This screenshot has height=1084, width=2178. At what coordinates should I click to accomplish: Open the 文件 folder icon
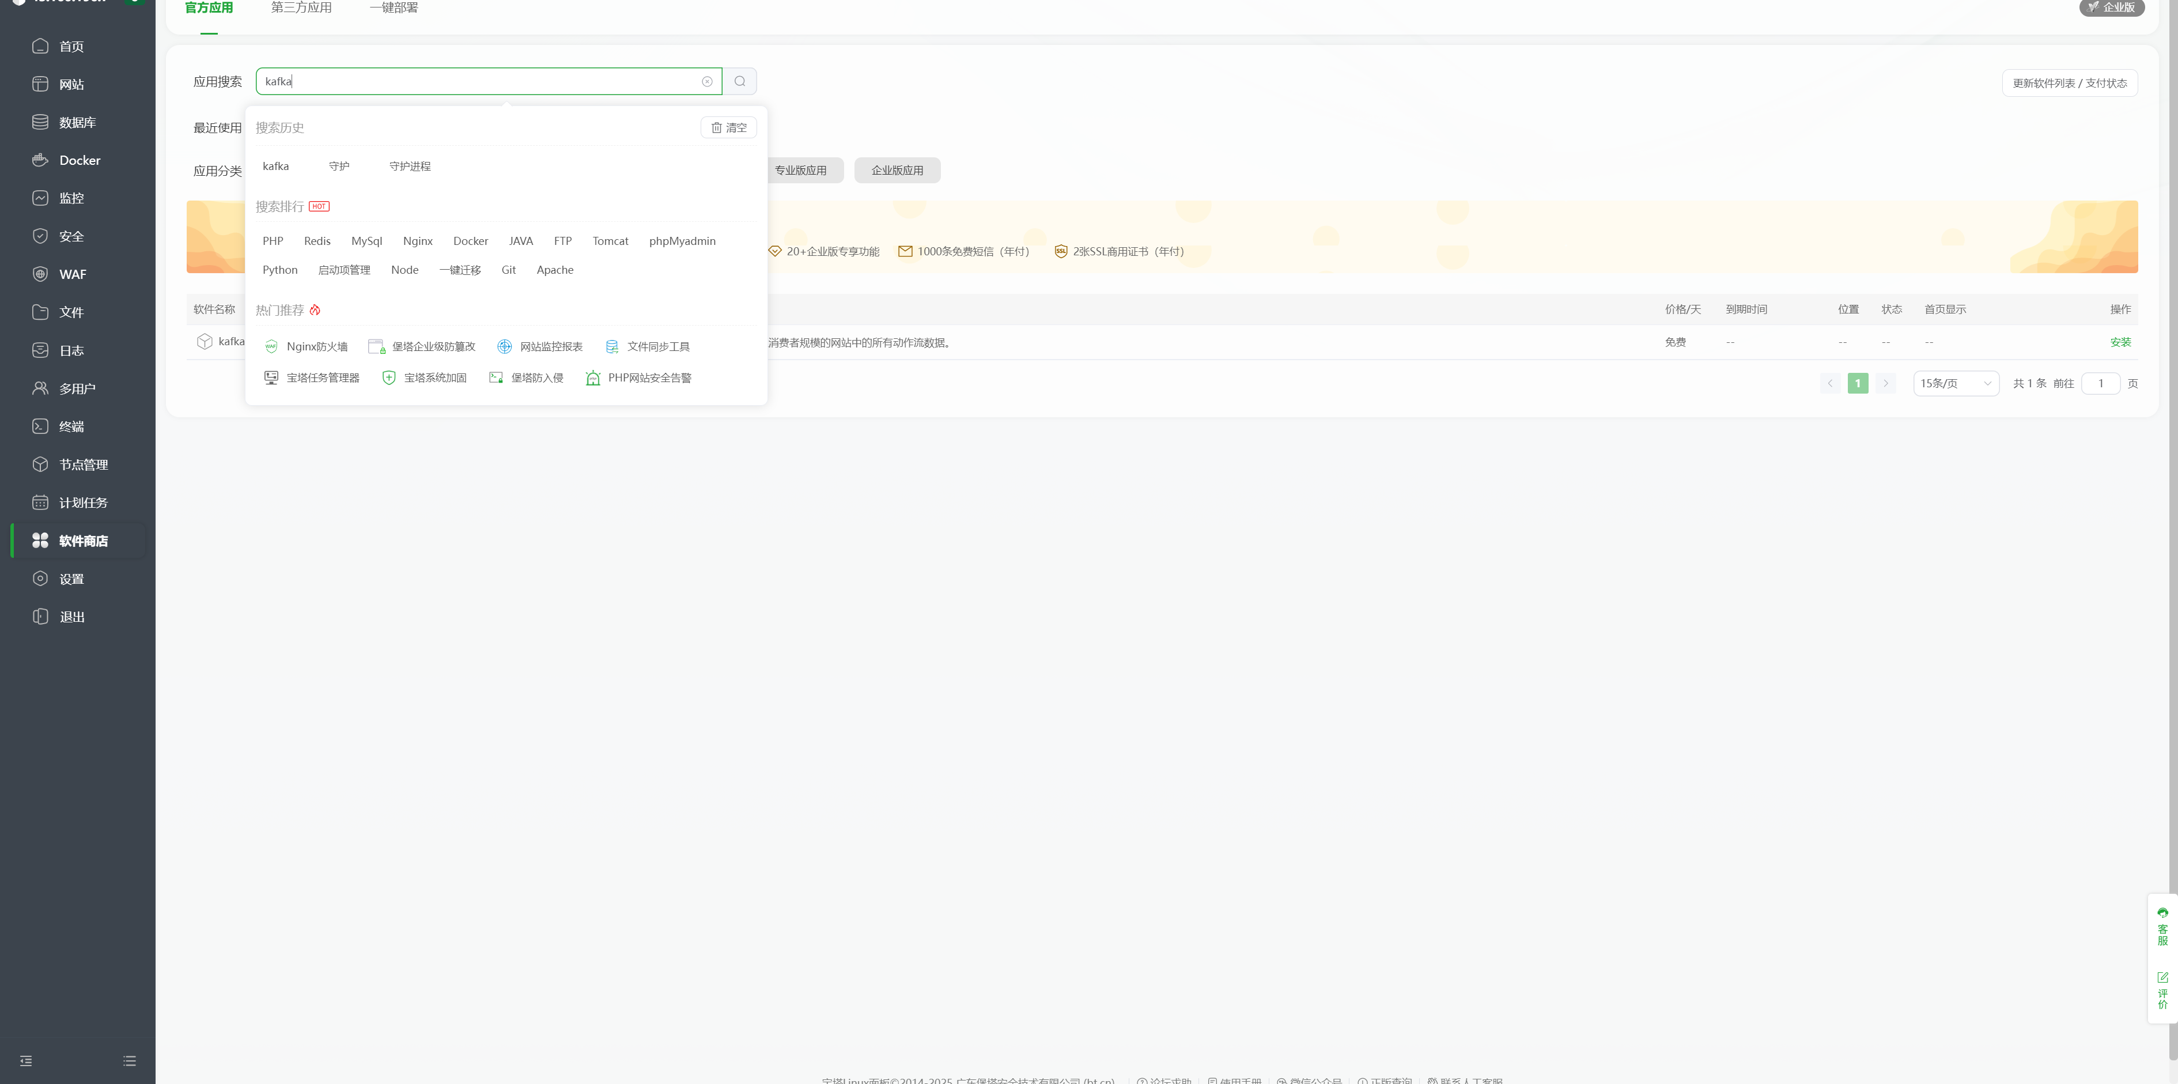40,312
